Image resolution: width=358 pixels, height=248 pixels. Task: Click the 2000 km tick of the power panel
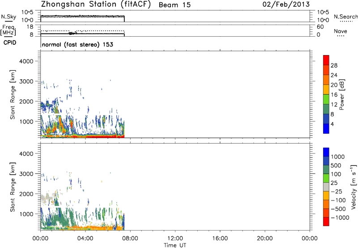pyautogui.click(x=26, y=101)
